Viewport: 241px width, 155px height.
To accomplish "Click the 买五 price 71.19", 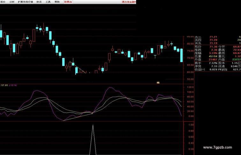I will tap(213, 43).
